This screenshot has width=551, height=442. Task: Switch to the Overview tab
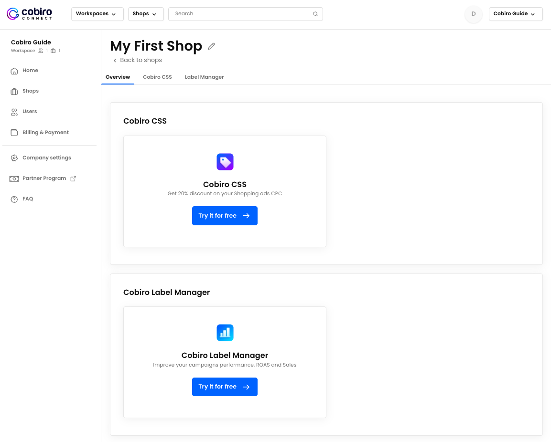coord(118,77)
